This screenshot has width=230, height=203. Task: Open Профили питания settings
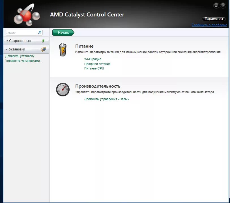pos(97,64)
